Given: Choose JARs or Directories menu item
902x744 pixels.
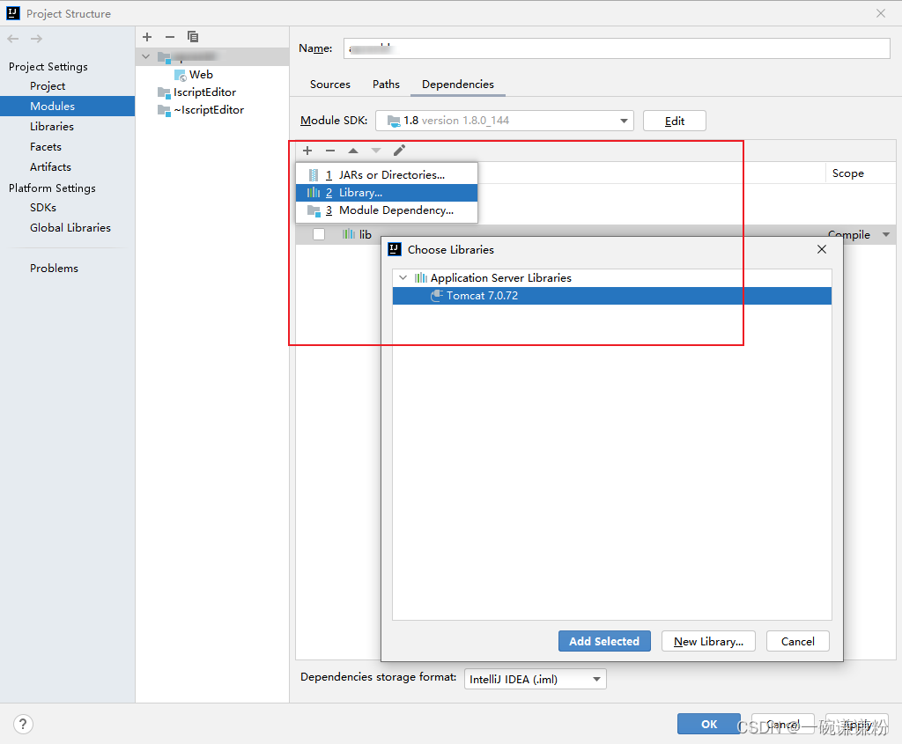Looking at the screenshot, I should point(387,175).
